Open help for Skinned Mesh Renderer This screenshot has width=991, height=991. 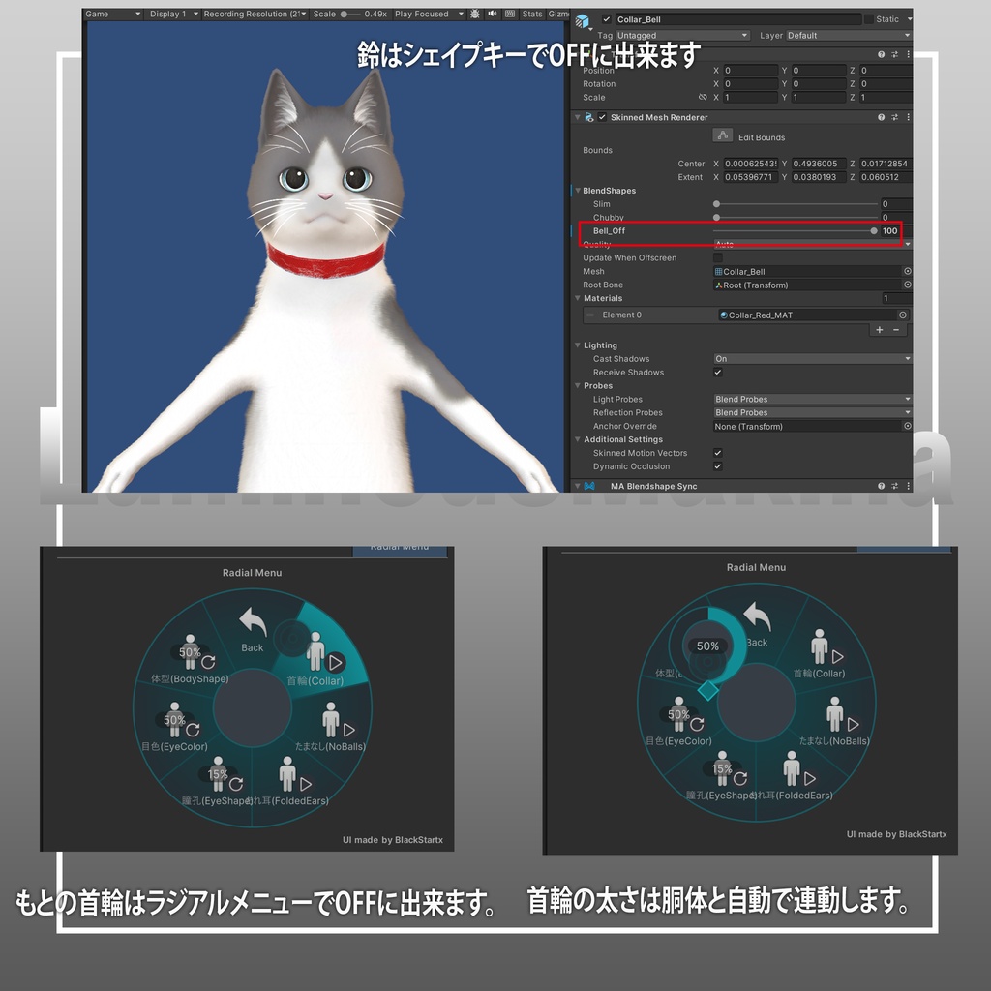pos(881,117)
